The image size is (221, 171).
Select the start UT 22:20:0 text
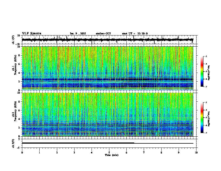pos(135,34)
